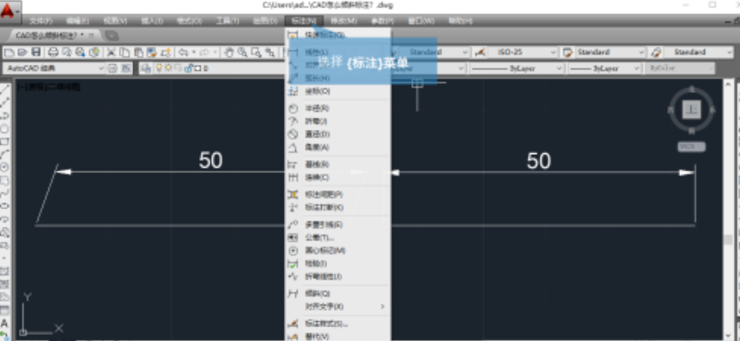Open the 文件(F) menu

click(x=41, y=21)
